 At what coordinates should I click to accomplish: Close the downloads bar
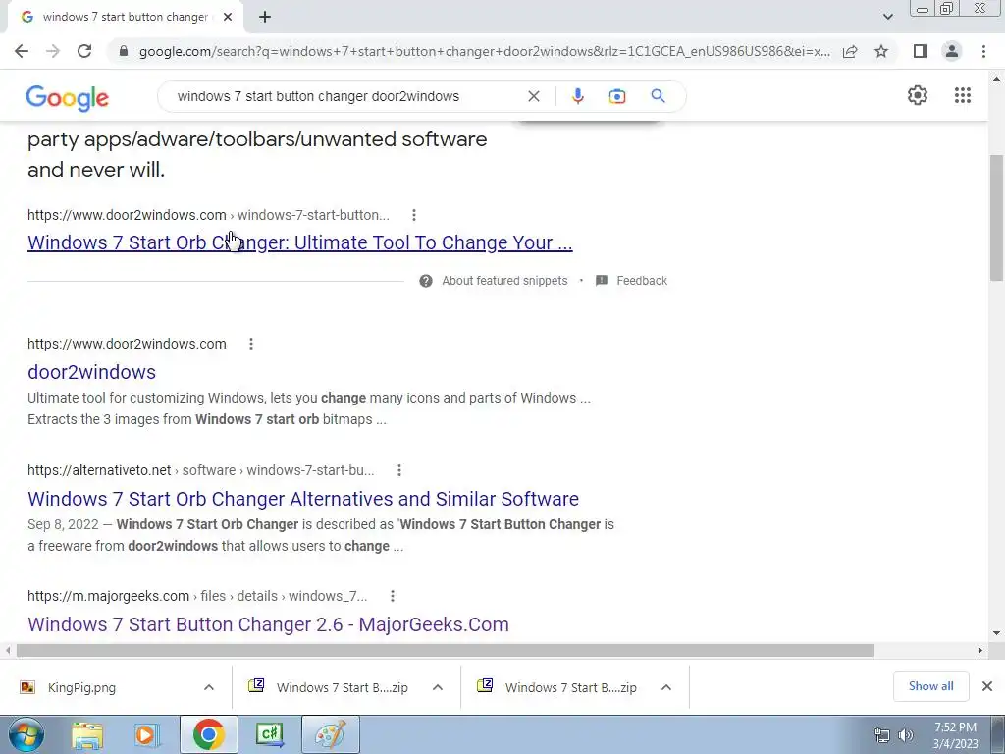pyautogui.click(x=987, y=686)
